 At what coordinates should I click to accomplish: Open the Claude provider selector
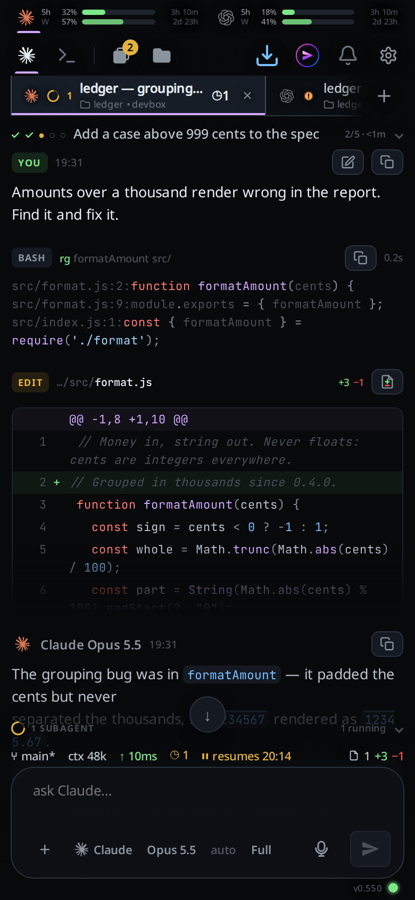(103, 849)
